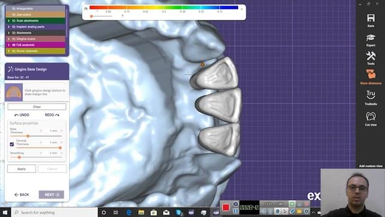Show the Scan abutments layer
385x217 pixels.
(x=14, y=20)
